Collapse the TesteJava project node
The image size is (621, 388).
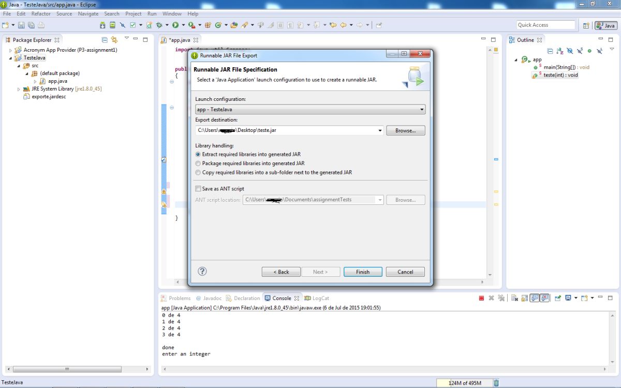tap(11, 58)
